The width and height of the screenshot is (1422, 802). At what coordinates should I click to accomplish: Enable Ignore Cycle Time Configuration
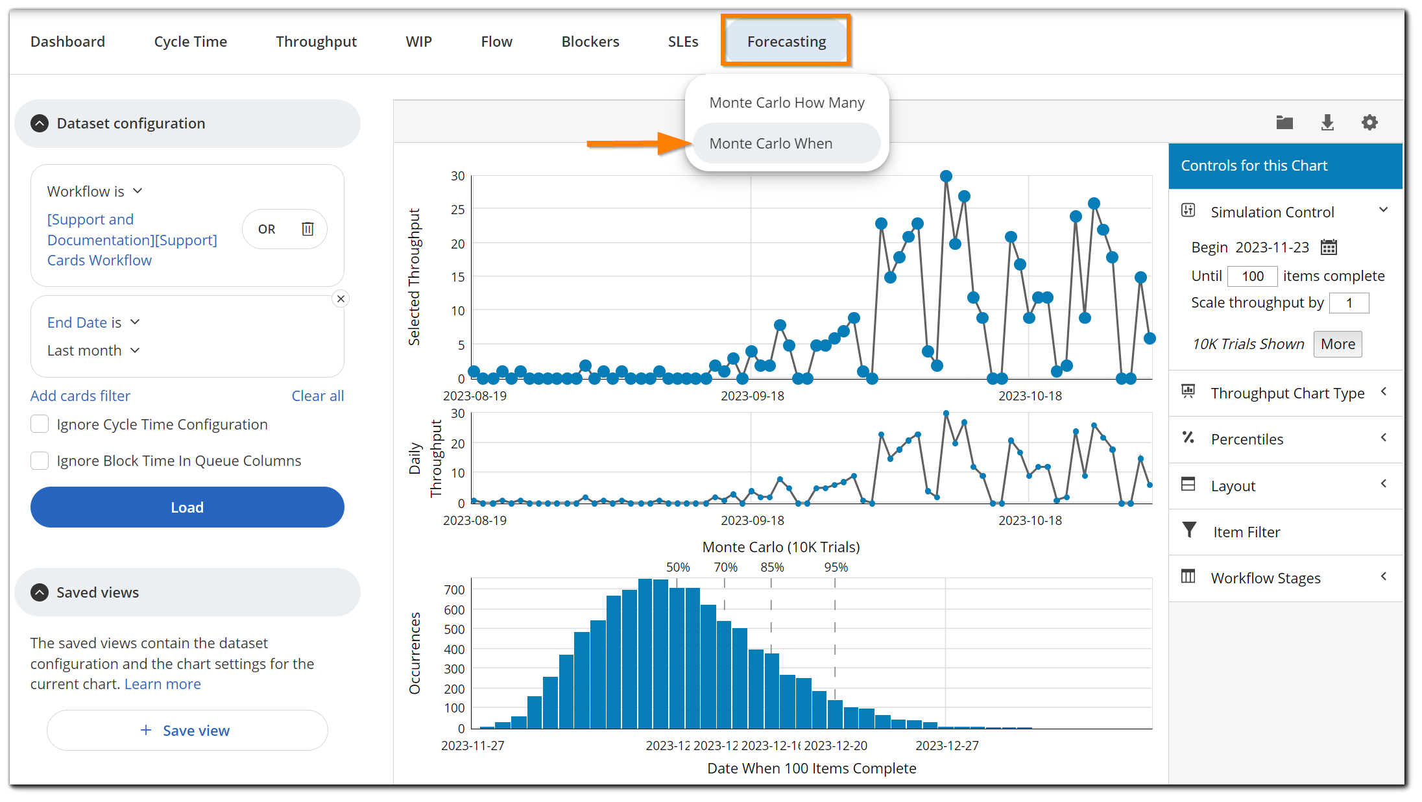click(39, 424)
